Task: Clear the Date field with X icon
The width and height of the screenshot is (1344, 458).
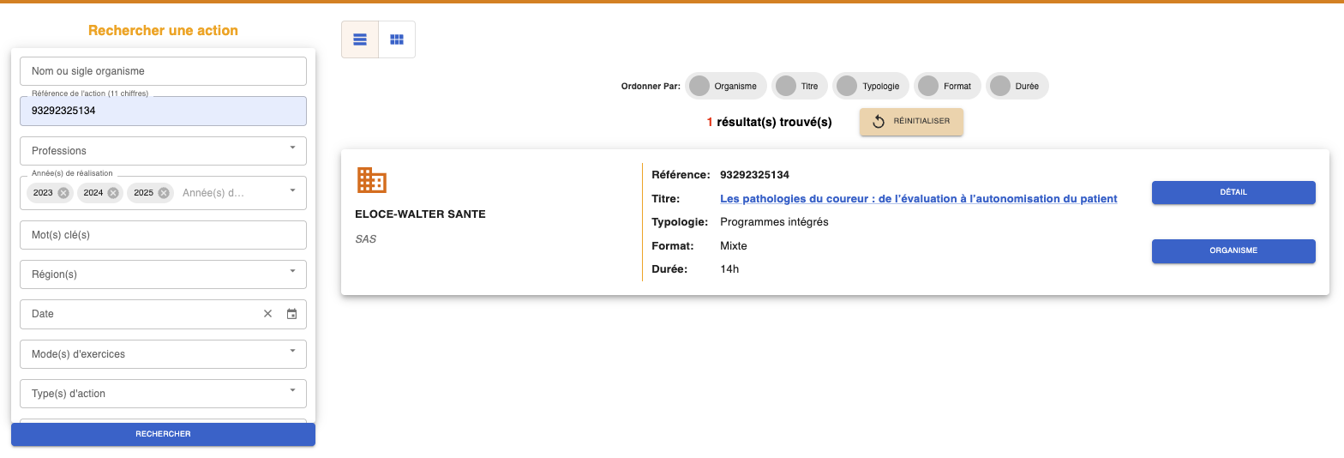Action: 267,314
